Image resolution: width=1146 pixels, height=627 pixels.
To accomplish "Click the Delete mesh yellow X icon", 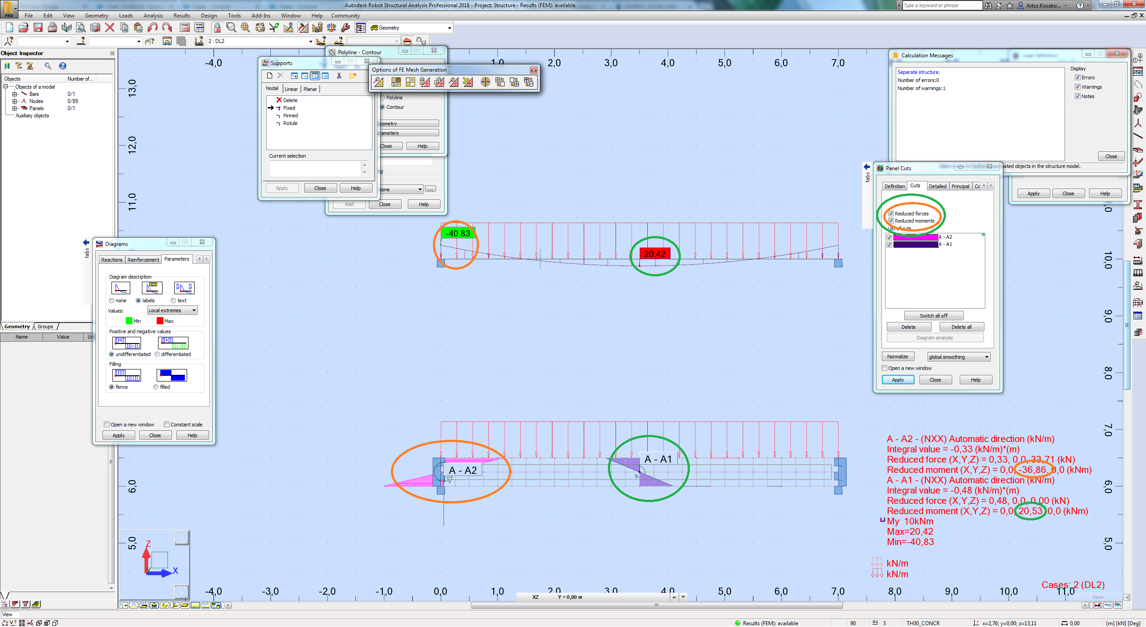I will 468,82.
